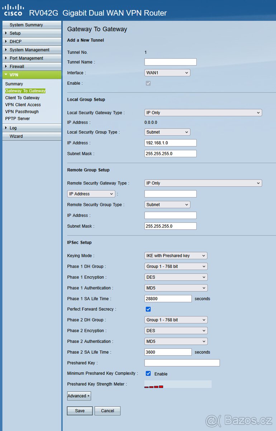Save the tunnel configuration

coord(80,411)
